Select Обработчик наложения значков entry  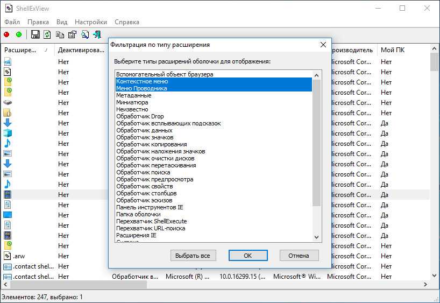point(214,151)
